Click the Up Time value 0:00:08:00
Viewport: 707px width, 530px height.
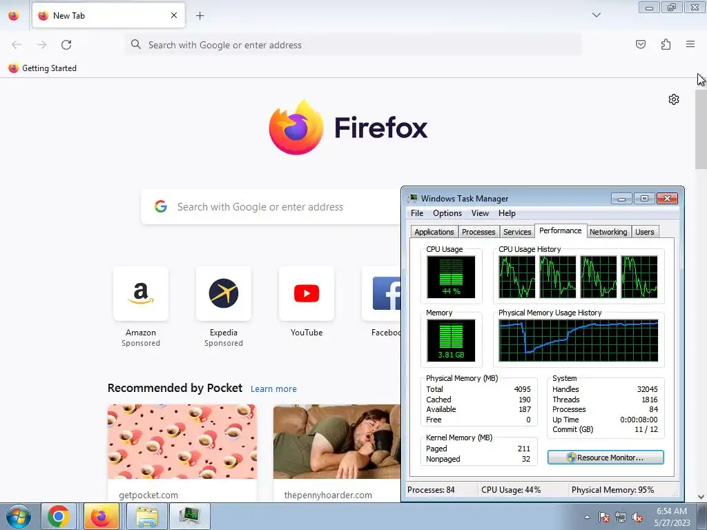[x=639, y=420]
